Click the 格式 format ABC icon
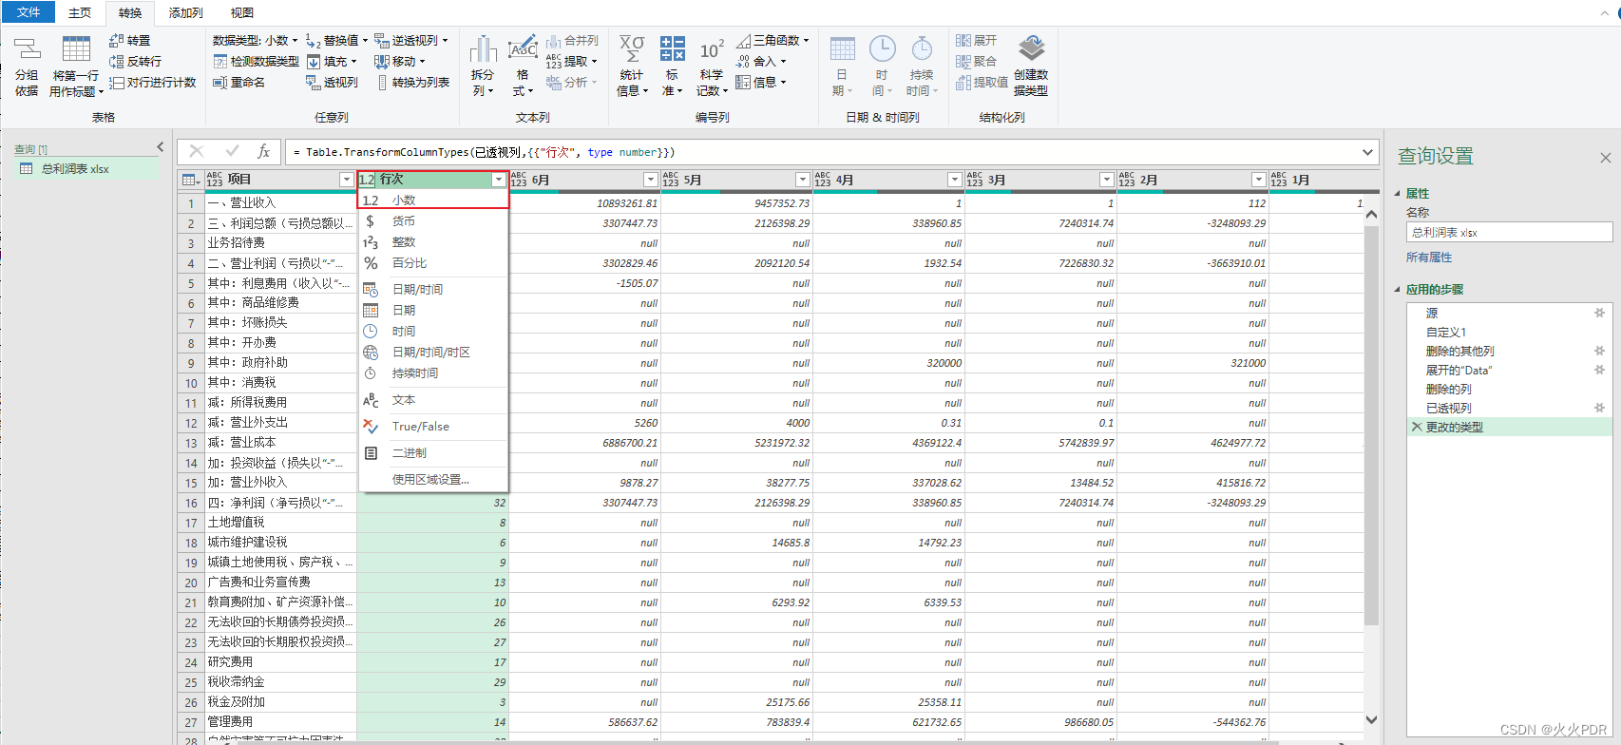The image size is (1621, 745). tap(523, 49)
